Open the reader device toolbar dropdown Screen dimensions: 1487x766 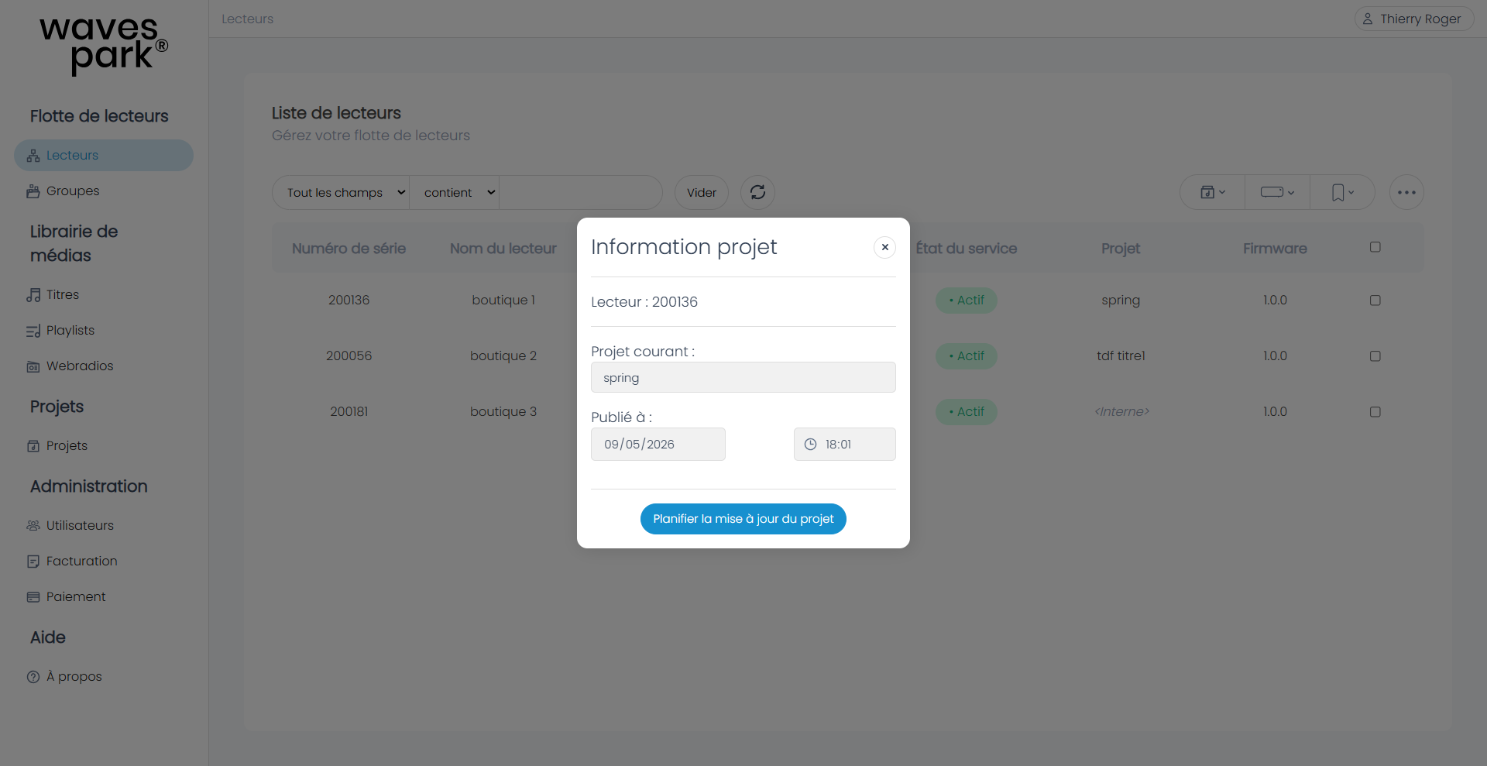(x=1277, y=192)
